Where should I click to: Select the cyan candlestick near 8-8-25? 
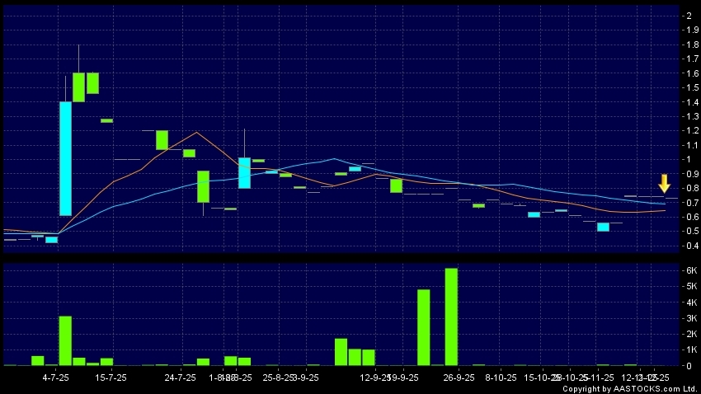244,173
